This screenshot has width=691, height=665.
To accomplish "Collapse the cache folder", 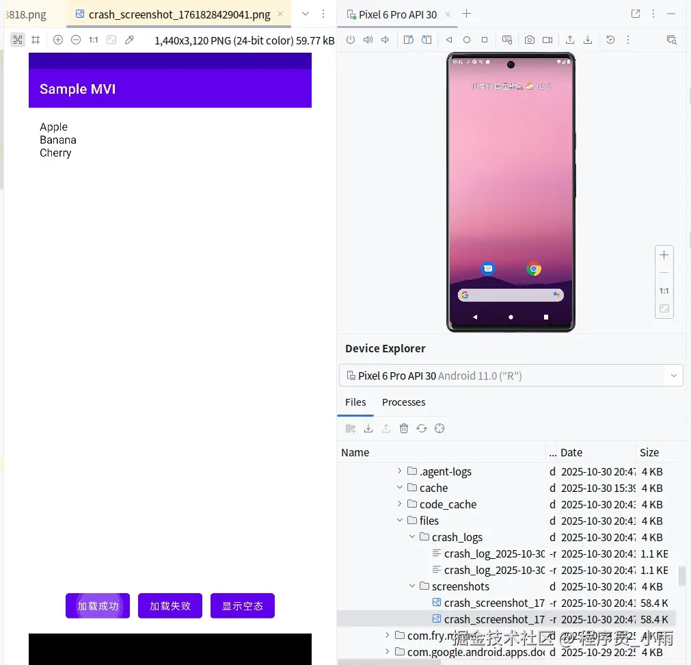I will click(399, 487).
